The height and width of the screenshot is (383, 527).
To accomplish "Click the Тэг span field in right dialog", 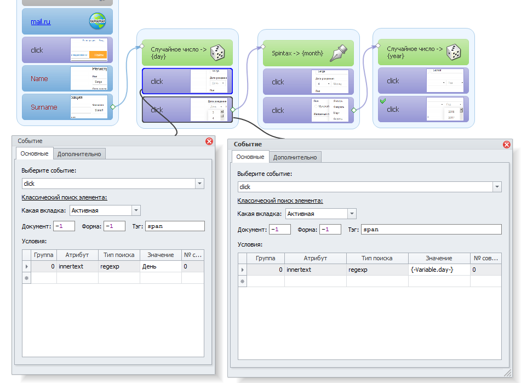I will tap(431, 230).
